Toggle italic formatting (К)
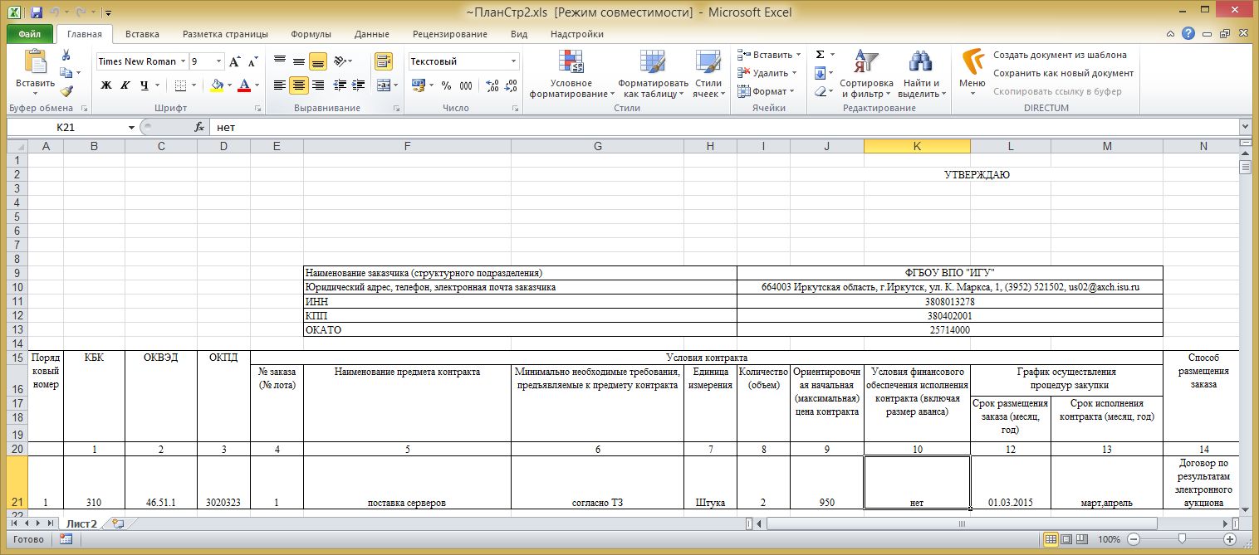 click(125, 85)
